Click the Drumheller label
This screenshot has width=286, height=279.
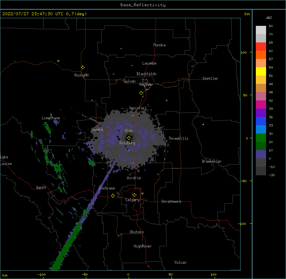tap(212, 161)
